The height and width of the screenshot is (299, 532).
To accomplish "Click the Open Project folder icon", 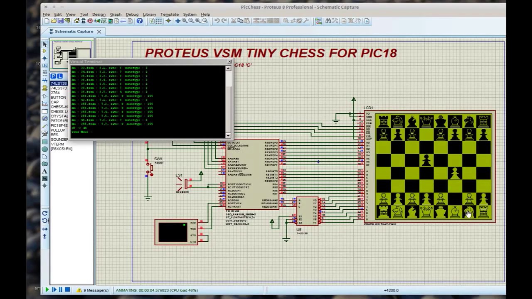I will click(54, 21).
